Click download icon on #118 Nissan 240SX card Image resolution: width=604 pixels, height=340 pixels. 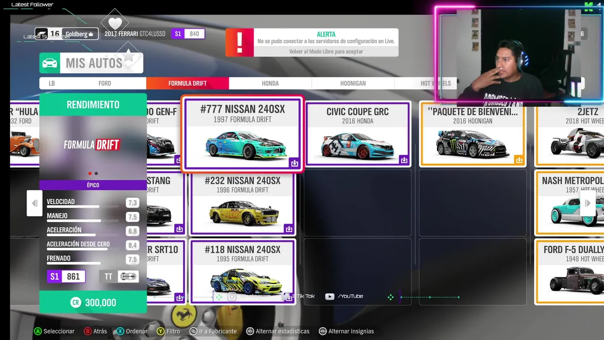(289, 298)
